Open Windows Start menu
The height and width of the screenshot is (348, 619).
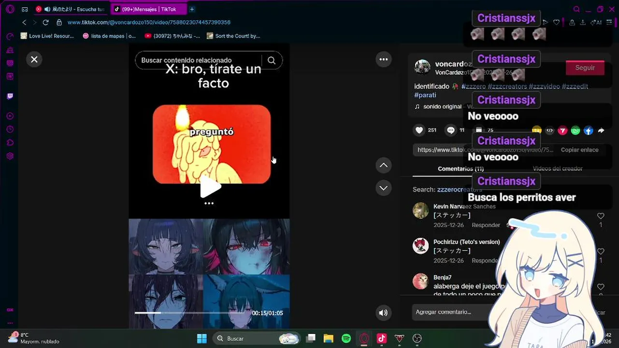(202, 338)
